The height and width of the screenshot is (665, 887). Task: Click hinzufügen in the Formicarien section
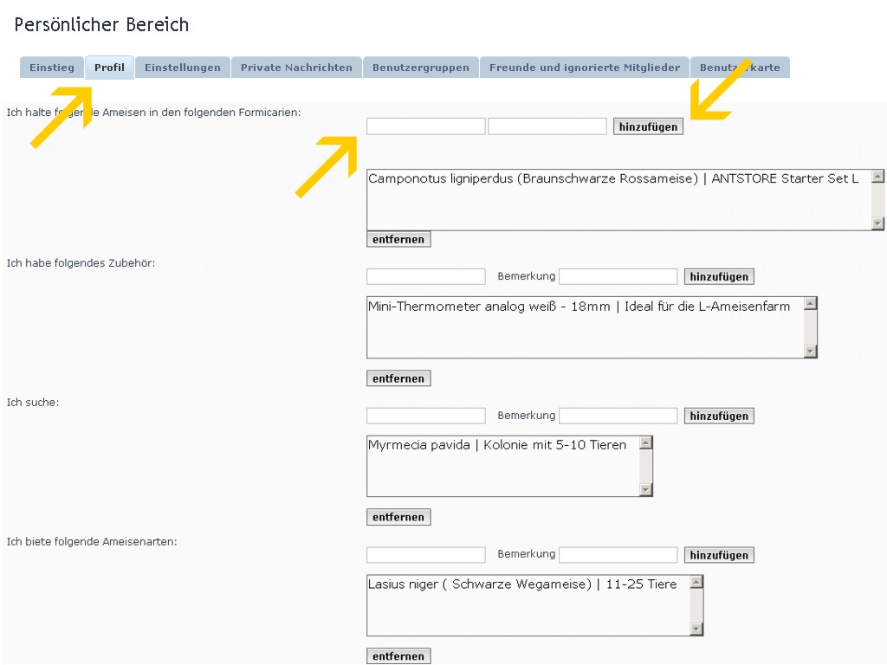click(x=648, y=126)
